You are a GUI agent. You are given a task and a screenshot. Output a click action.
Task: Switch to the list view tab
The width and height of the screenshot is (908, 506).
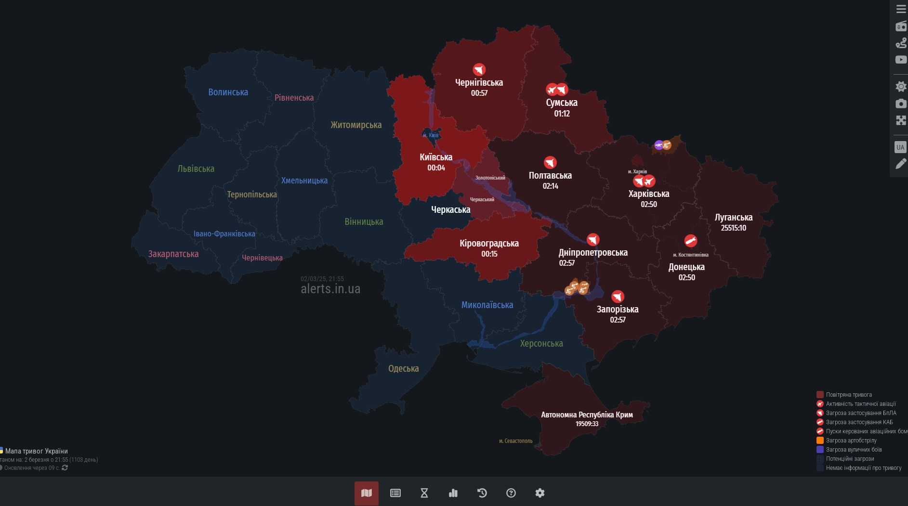[395, 493]
